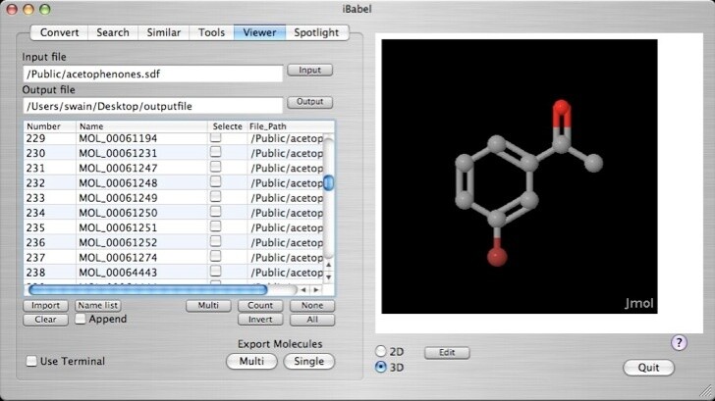Screen dimensions: 715x401
Task: Open the help question mark icon
Action: click(x=679, y=343)
